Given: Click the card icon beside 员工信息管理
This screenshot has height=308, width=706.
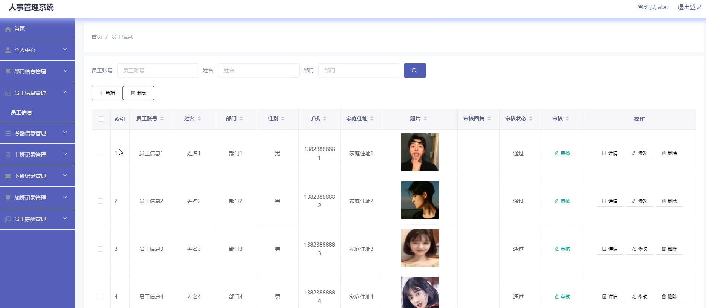Looking at the screenshot, I should click(x=8, y=93).
